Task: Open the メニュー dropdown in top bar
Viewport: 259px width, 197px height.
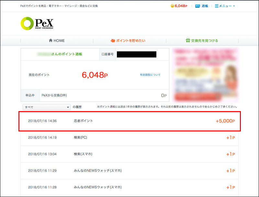Action: point(225,6)
